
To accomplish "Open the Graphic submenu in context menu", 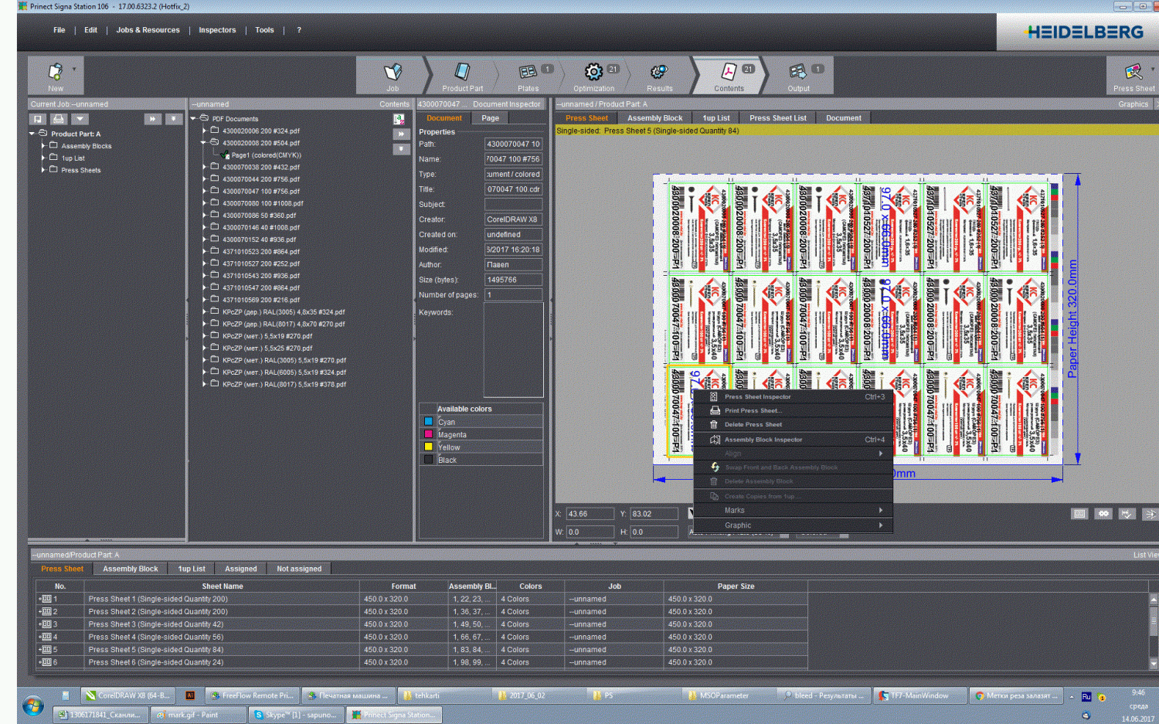I will pos(793,525).
